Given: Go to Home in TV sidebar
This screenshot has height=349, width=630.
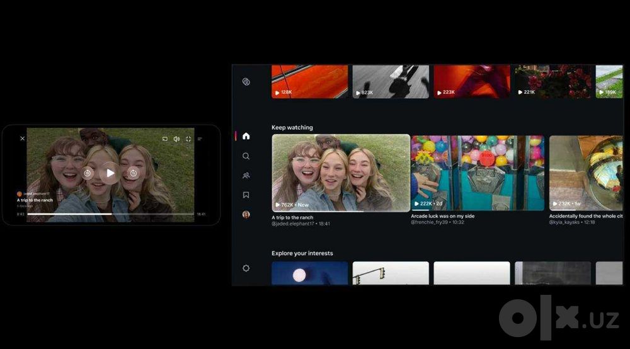Looking at the screenshot, I should click(246, 136).
